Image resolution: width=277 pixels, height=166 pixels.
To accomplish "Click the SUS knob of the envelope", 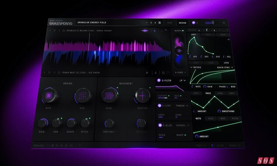I will pyautogui.click(x=213, y=57).
